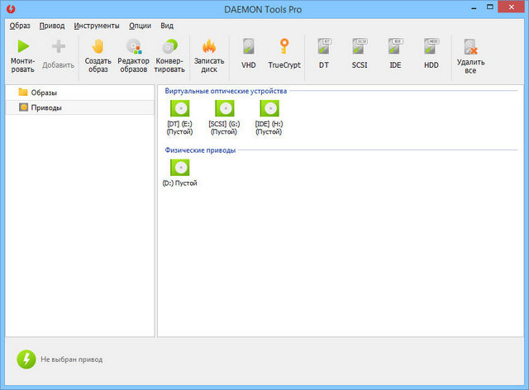The image size is (529, 390).
Task: Open the Инструменты menu
Action: (96, 26)
